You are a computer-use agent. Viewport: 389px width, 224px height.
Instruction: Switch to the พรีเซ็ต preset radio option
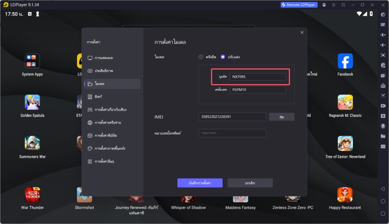point(201,57)
